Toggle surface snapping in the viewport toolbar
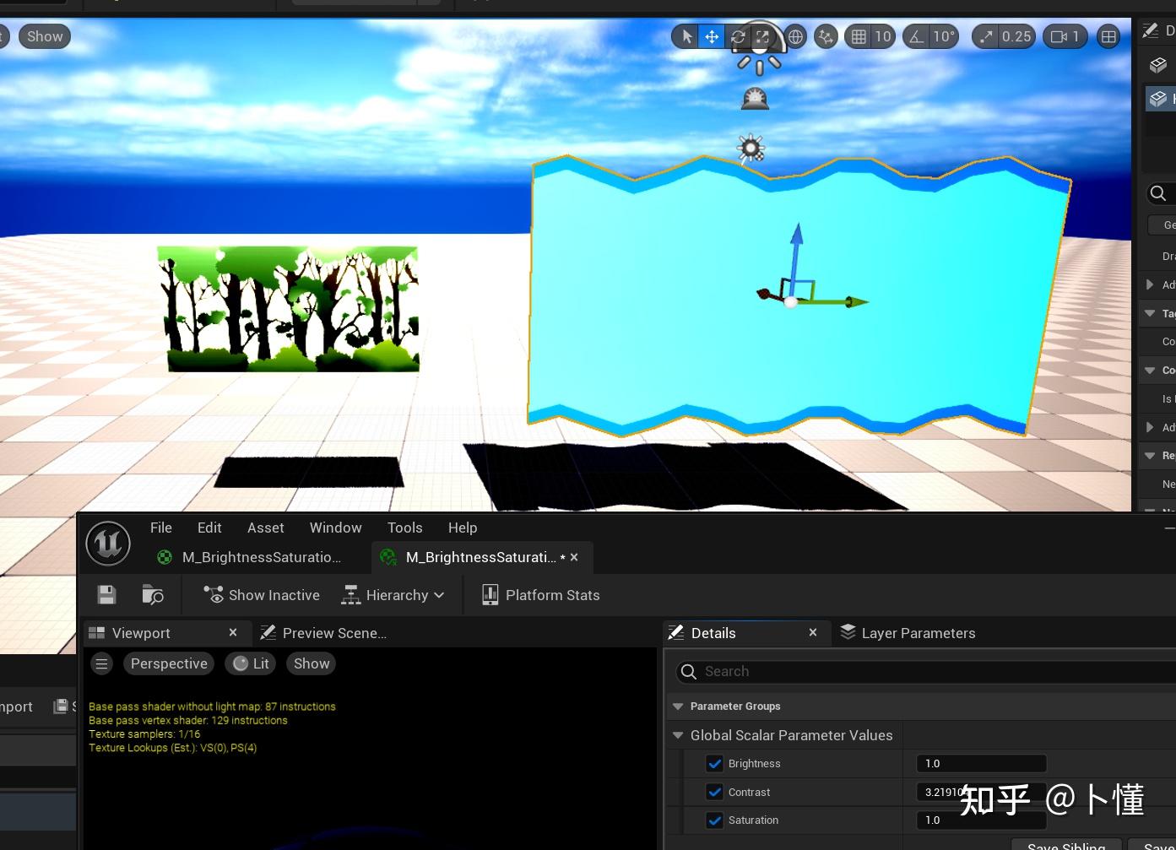This screenshot has width=1176, height=850. coord(826,36)
